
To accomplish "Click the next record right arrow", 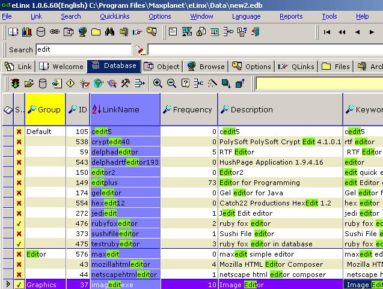I will [x=372, y=32].
